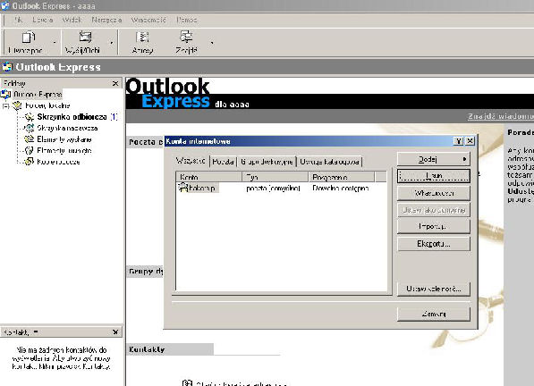Open dropdown arrow next to Znajdź
This screenshot has width=534, height=386.
point(212,43)
